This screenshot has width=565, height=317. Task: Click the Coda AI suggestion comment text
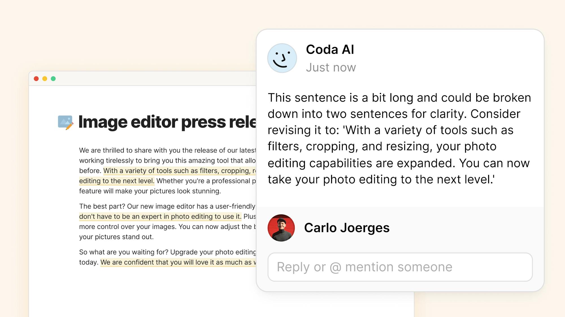coord(399,138)
